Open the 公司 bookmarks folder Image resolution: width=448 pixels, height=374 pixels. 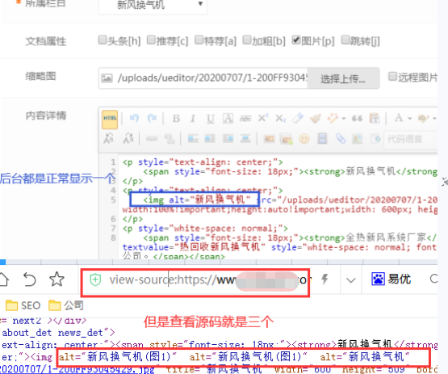click(66, 305)
